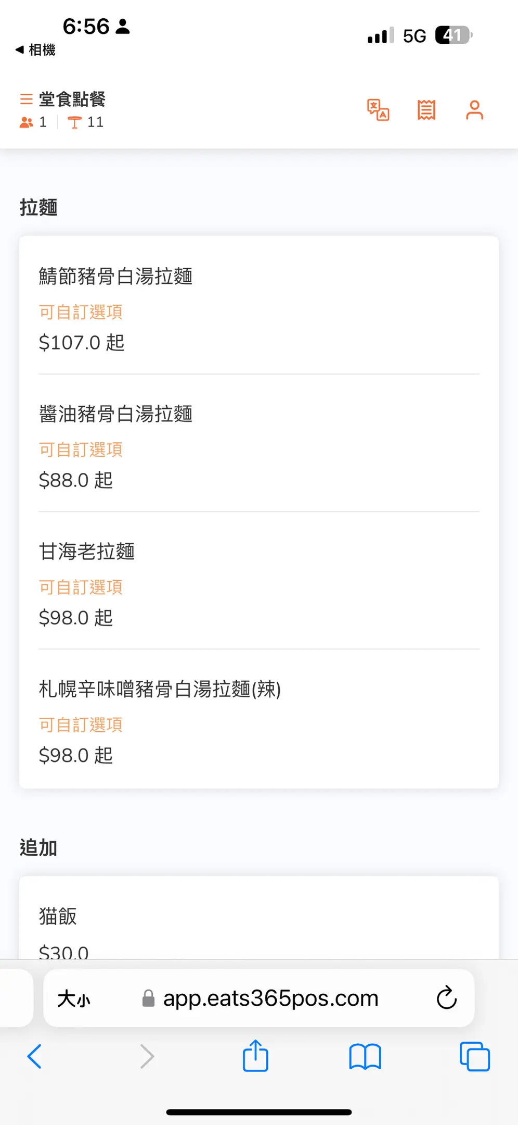This screenshot has width=518, height=1125.
Task: Open the Safari bookmarks icon
Action: (x=365, y=1057)
